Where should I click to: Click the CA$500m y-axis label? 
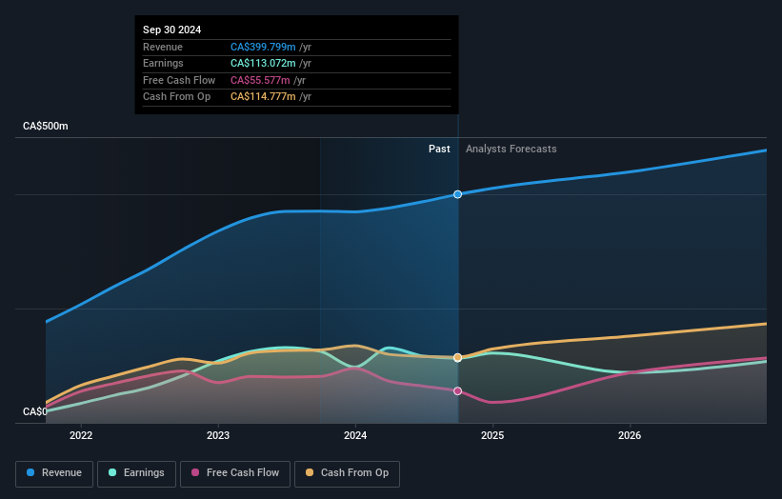tap(46, 126)
